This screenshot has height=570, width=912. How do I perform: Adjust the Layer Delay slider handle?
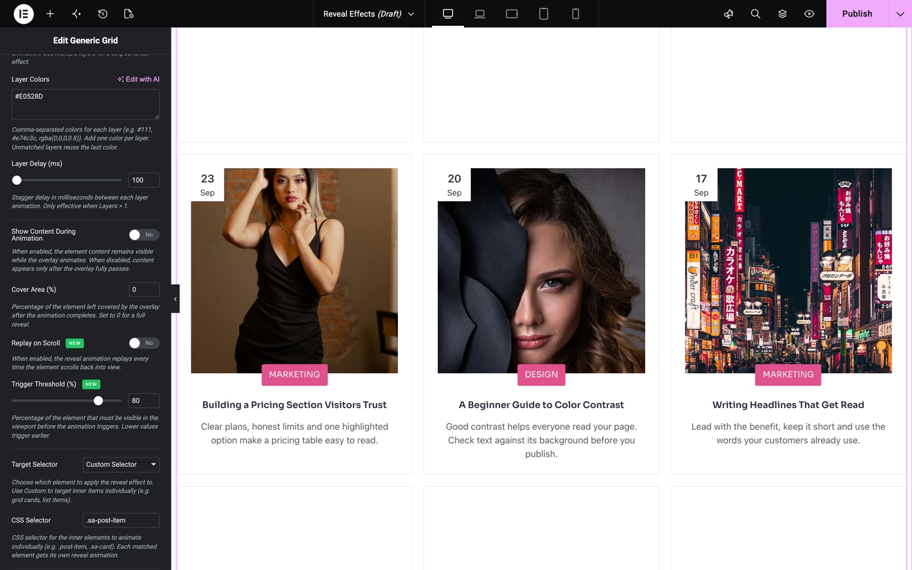(x=17, y=180)
